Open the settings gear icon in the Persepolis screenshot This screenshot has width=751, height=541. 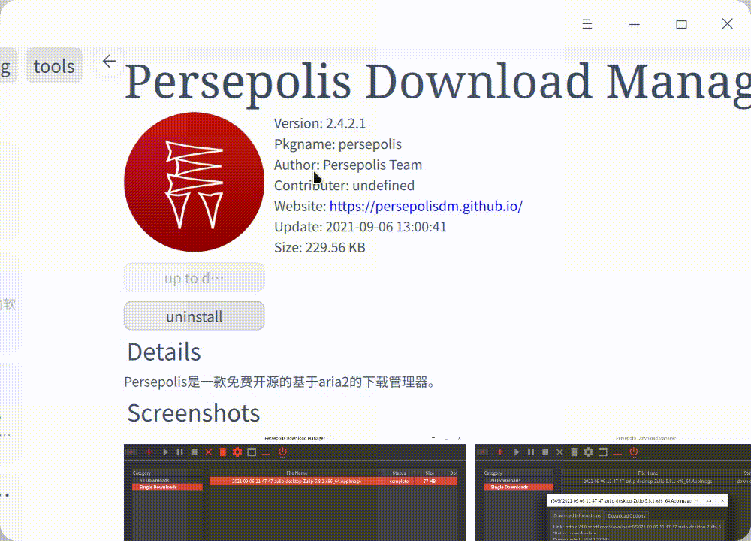point(237,452)
